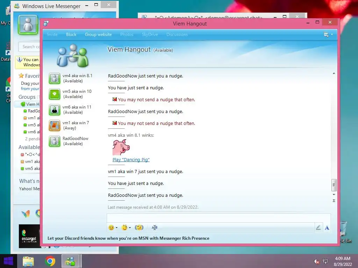The width and height of the screenshot is (358, 268).
Task: Select RadGoodNow member name
Action: click(x=76, y=139)
